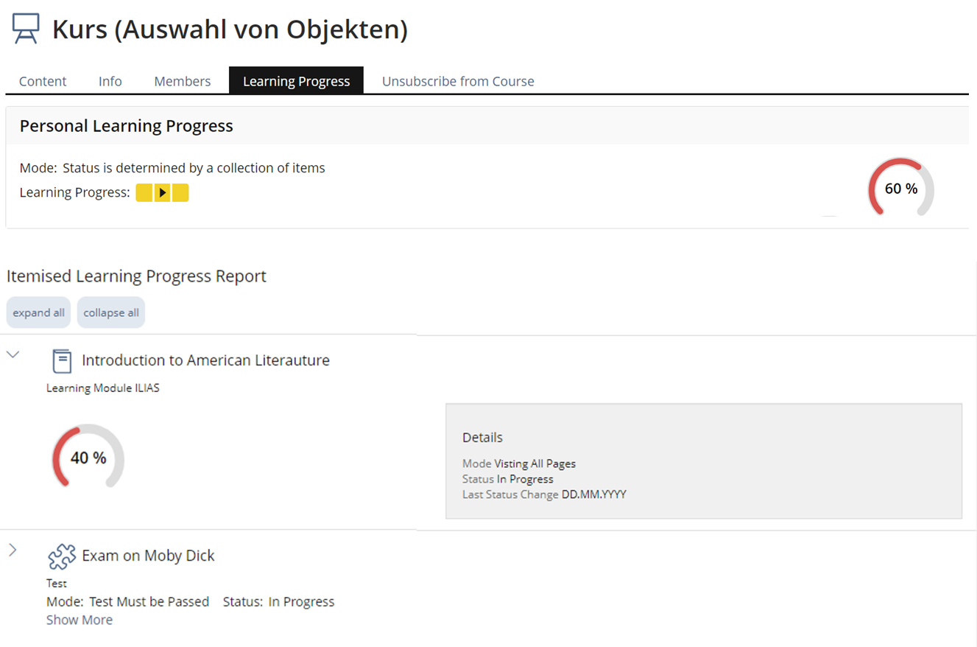Click the gray Details panel

pyautogui.click(x=703, y=461)
